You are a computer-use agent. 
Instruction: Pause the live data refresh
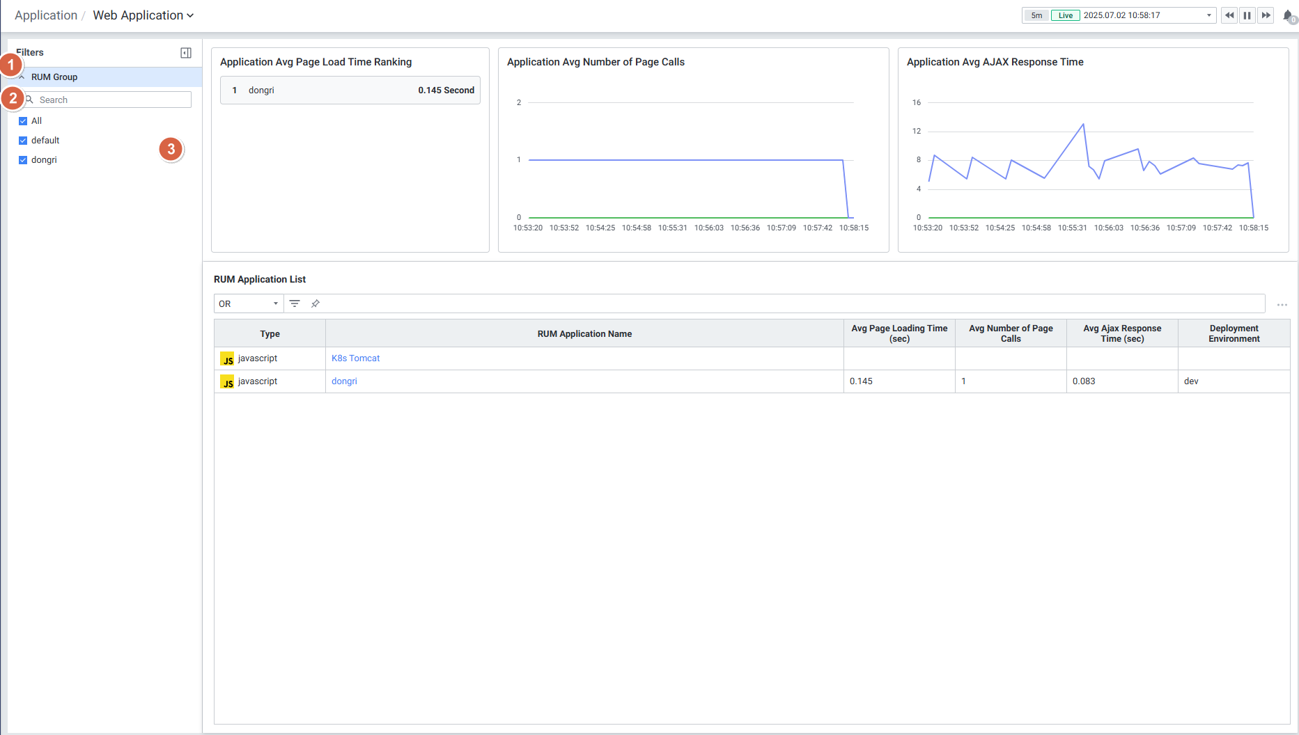[1247, 15]
